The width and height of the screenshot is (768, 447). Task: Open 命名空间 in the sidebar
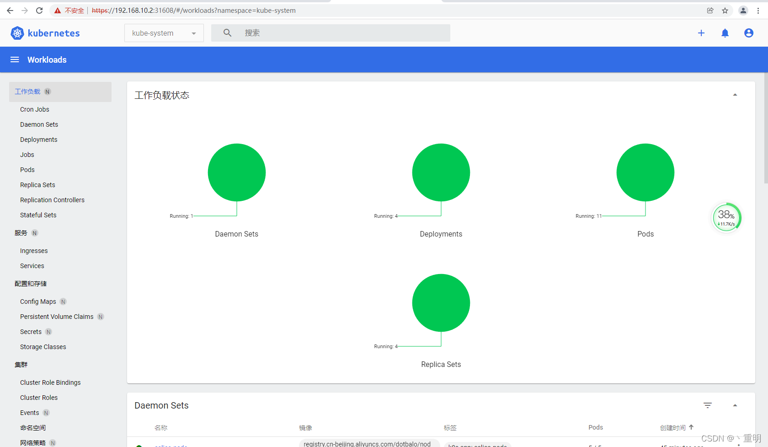coord(33,428)
